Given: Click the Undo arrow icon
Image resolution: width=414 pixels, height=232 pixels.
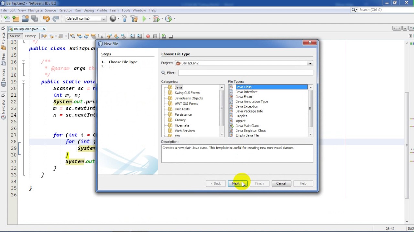Looking at the screenshot, I should (x=47, y=19).
